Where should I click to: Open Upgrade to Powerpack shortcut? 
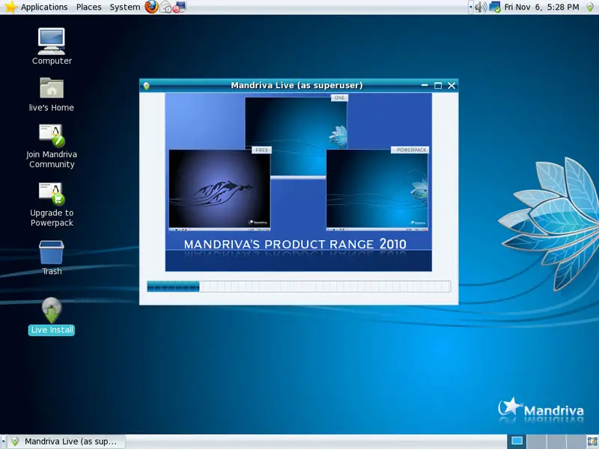[x=52, y=205]
